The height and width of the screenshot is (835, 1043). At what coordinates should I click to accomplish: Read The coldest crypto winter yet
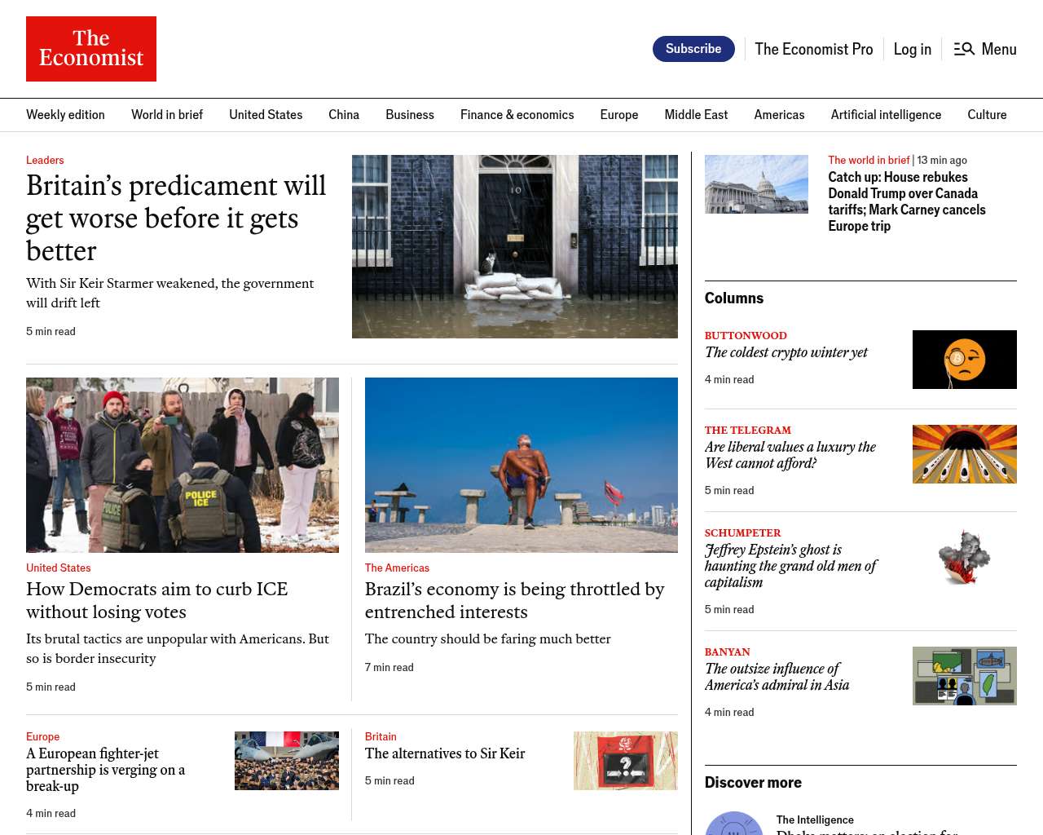(786, 352)
